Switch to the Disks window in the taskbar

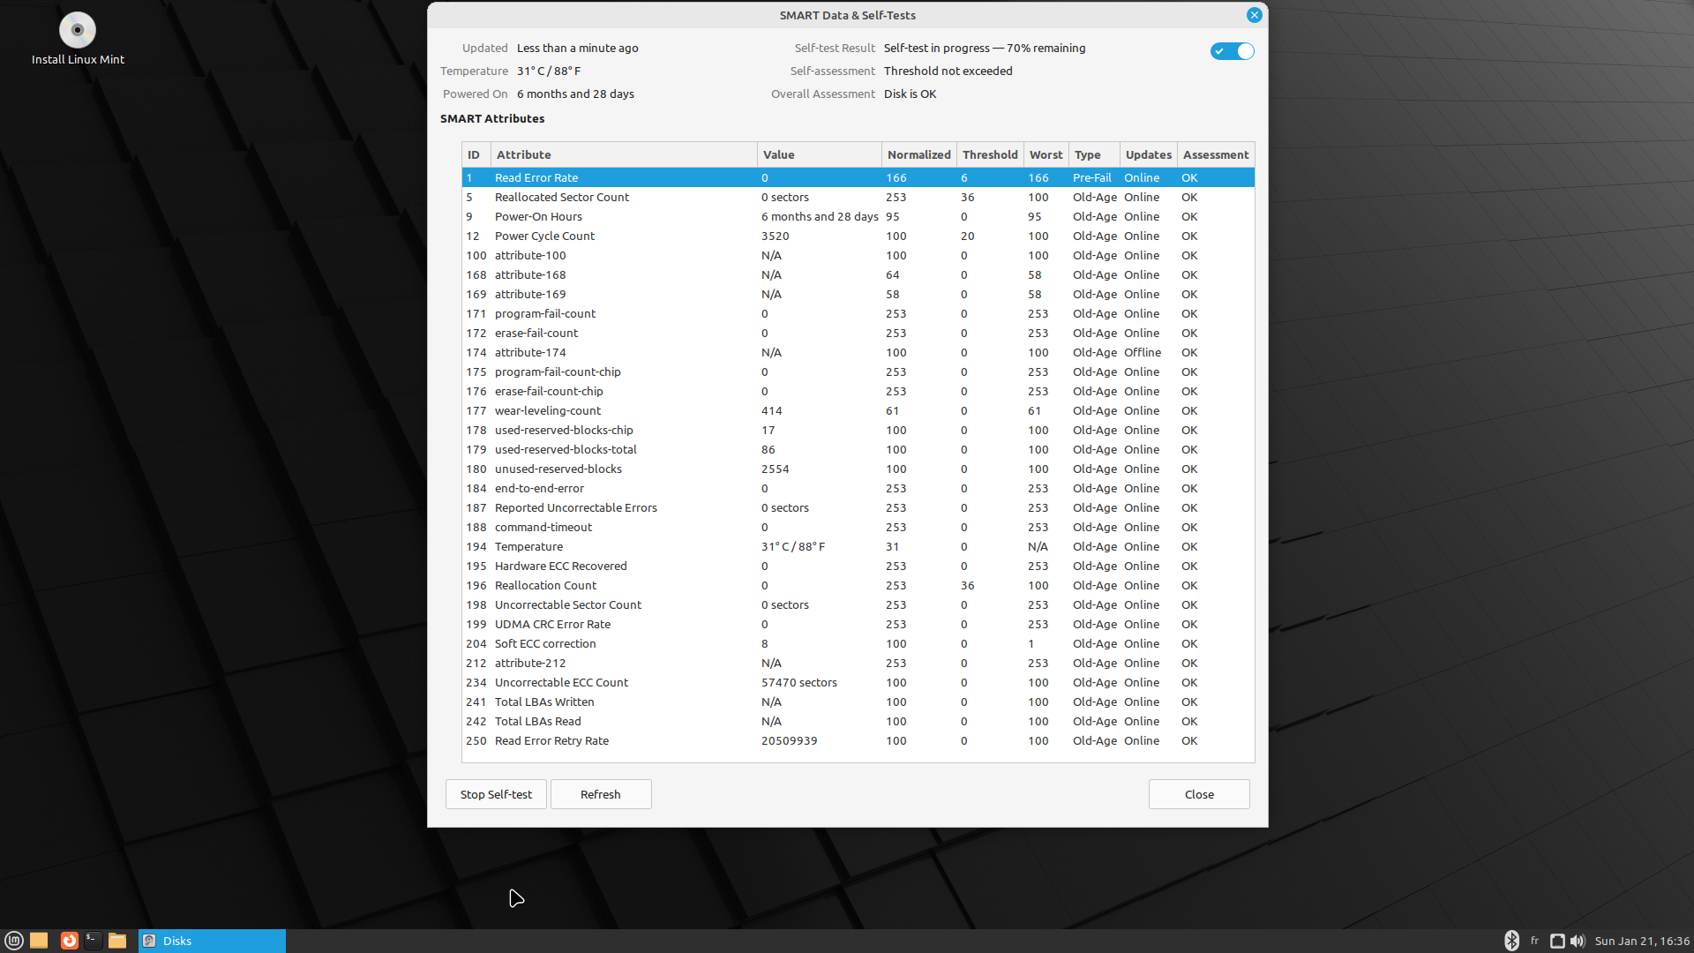(212, 941)
